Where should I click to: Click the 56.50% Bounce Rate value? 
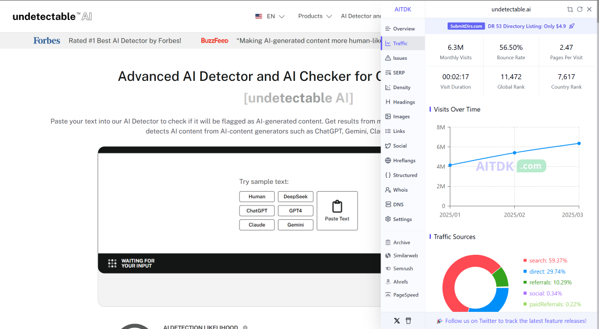click(x=511, y=47)
